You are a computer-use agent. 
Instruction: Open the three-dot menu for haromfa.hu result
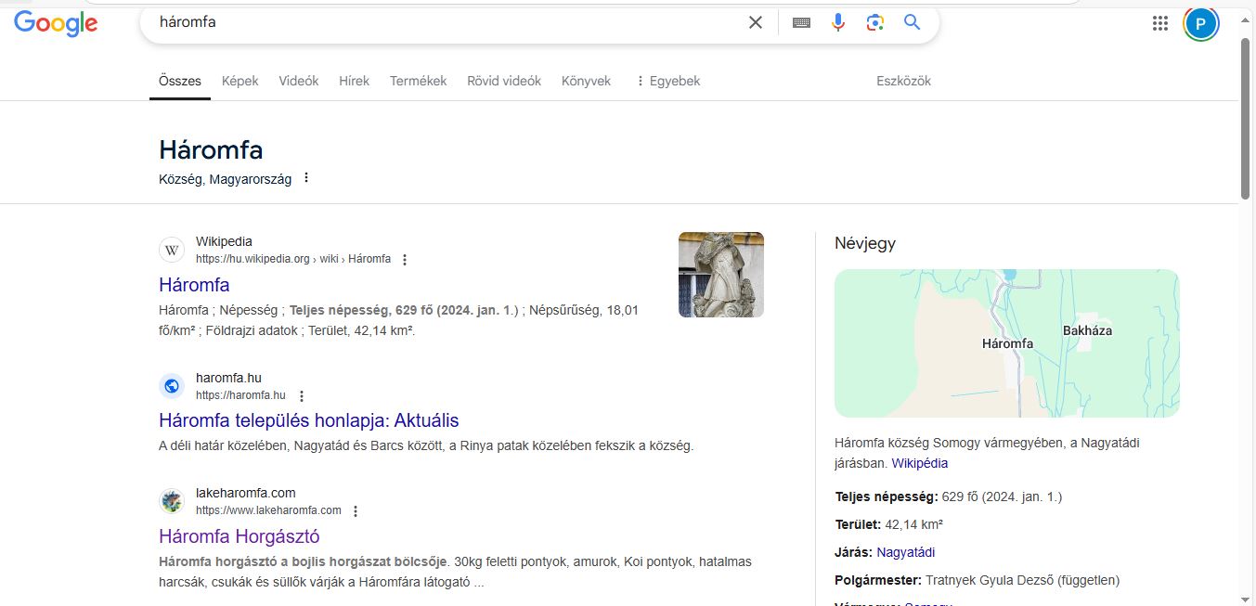pos(301,396)
